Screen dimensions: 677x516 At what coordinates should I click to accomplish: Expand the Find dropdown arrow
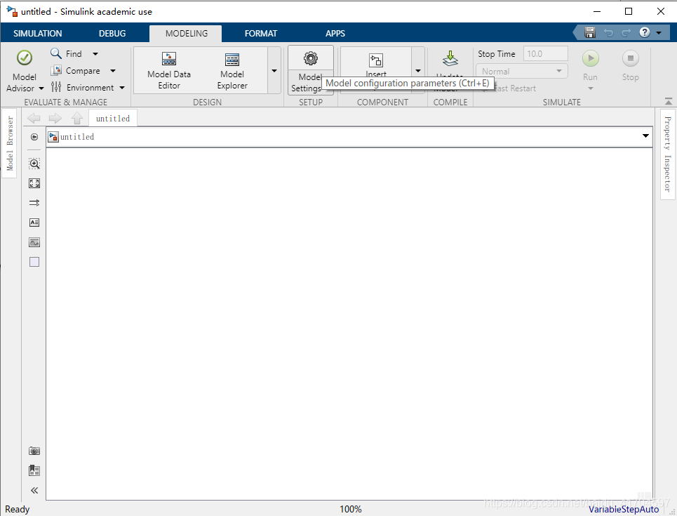(95, 54)
